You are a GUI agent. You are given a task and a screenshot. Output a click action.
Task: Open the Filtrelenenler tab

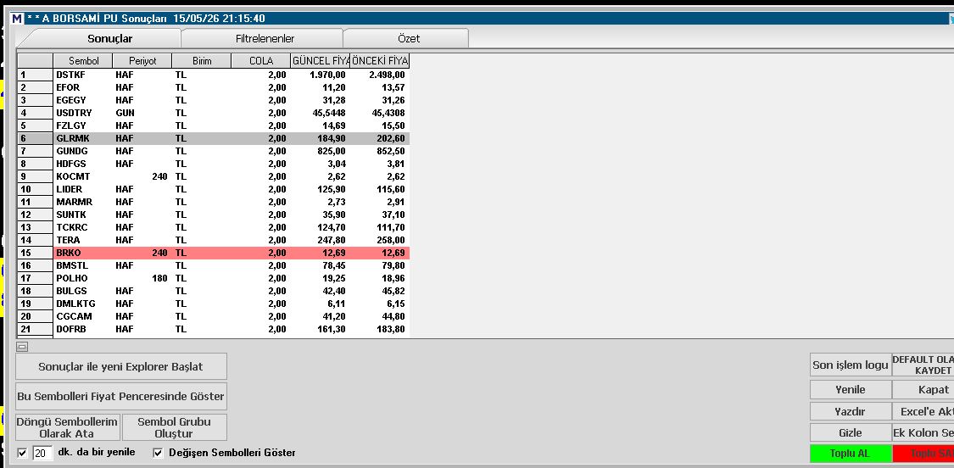coord(265,38)
